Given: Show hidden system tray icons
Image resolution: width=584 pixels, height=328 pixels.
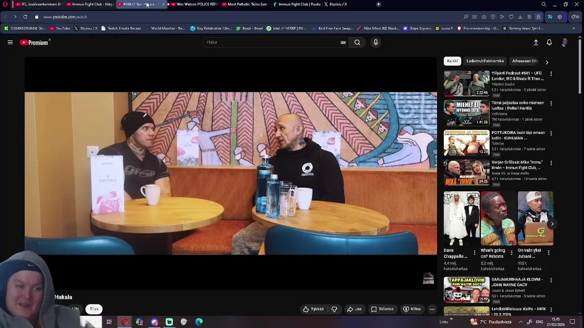Looking at the screenshot, I should (521, 322).
